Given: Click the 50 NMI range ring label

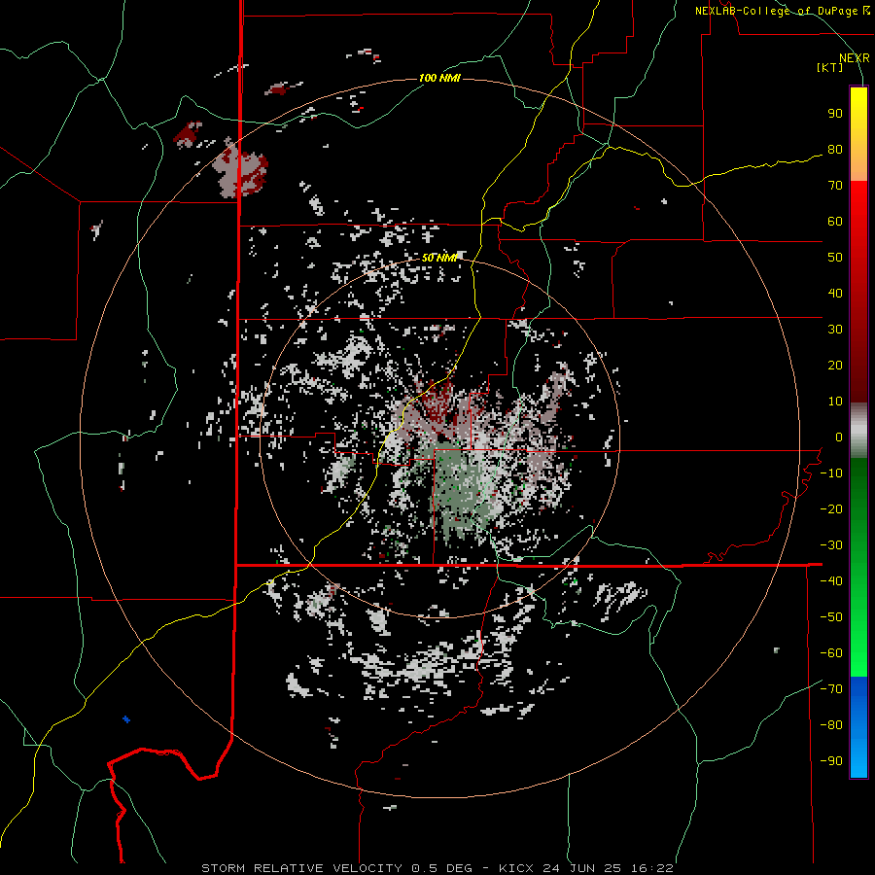Looking at the screenshot, I should pyautogui.click(x=439, y=258).
